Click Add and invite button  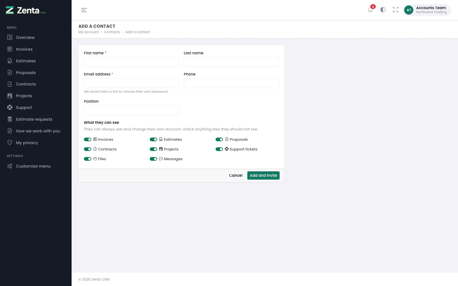(x=263, y=175)
